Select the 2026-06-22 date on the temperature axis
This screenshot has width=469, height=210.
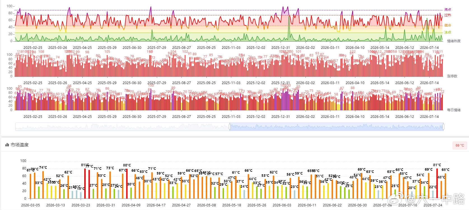[332, 205]
